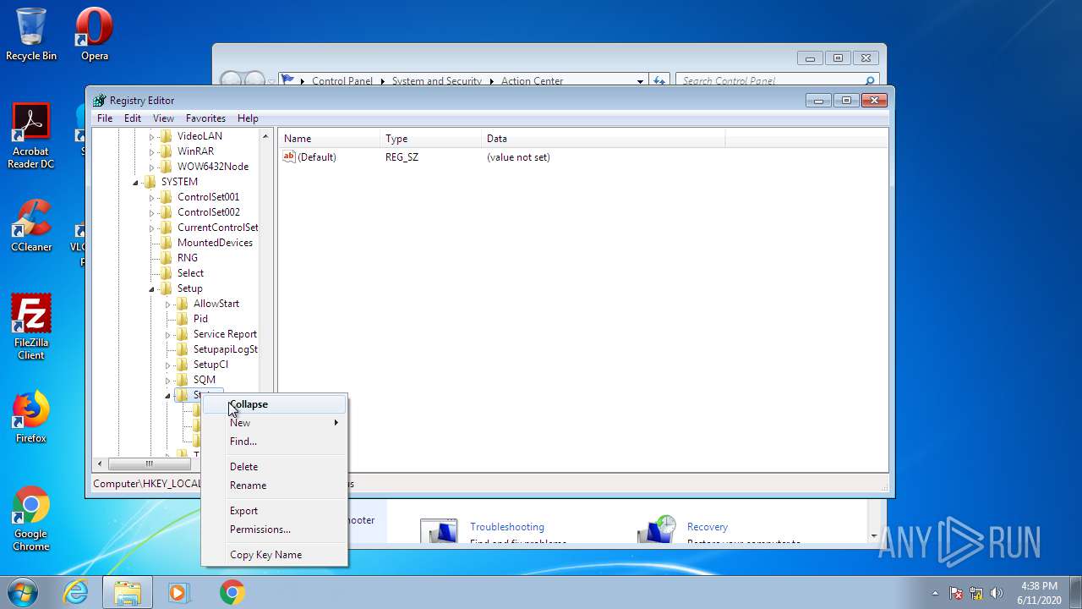
Task: Choose Delete in the context menu
Action: pos(275,467)
